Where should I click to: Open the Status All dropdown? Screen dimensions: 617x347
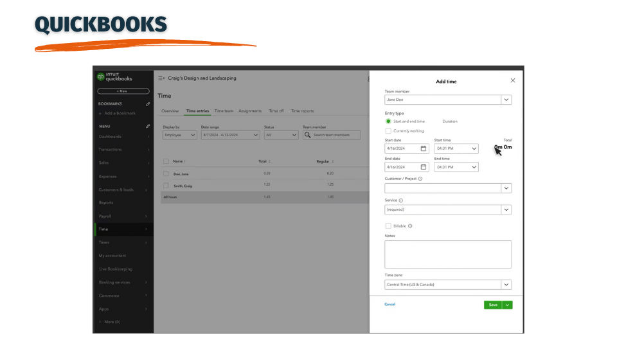tap(281, 135)
